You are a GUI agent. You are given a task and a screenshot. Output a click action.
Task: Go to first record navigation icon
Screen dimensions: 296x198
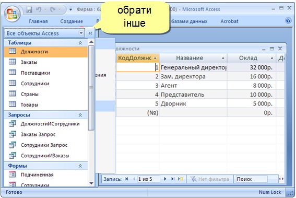pos(126,179)
